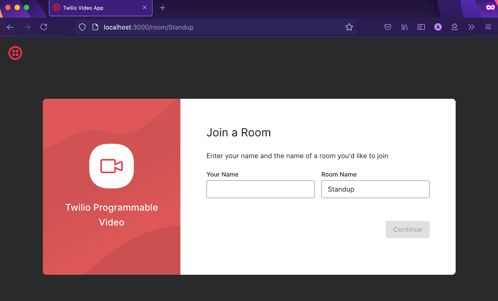Click the 'Enter your name and the name' instruction text
The width and height of the screenshot is (498, 301).
(x=297, y=156)
